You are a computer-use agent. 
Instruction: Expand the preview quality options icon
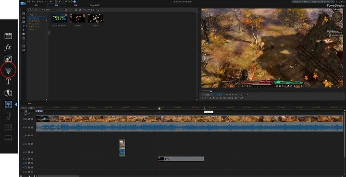[228, 98]
